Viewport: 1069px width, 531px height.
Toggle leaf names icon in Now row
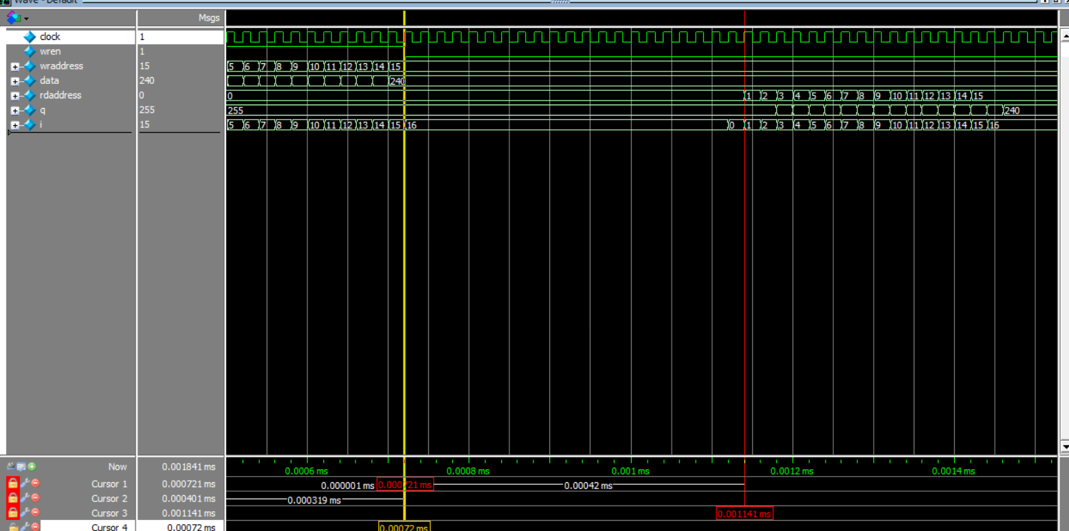coord(12,466)
